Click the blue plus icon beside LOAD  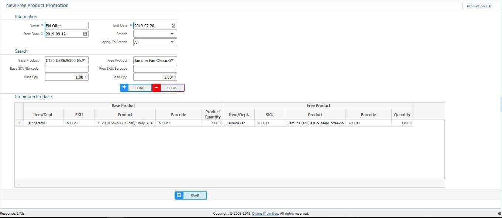(x=124, y=88)
